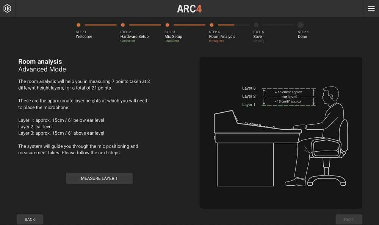Open the hamburger menu icon

tap(371, 8)
